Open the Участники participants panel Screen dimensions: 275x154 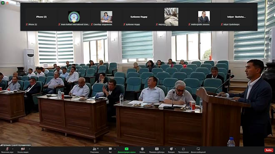coord(95,150)
